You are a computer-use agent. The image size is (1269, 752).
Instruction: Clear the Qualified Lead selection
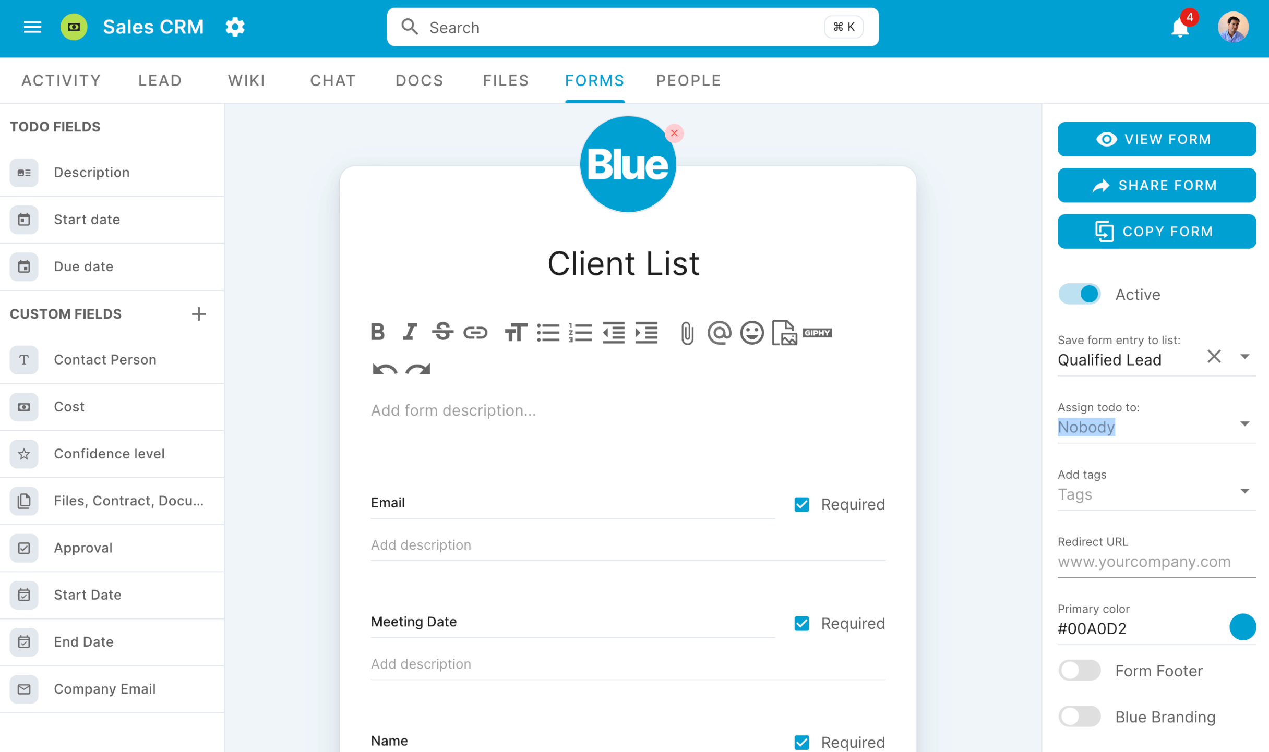pos(1214,357)
